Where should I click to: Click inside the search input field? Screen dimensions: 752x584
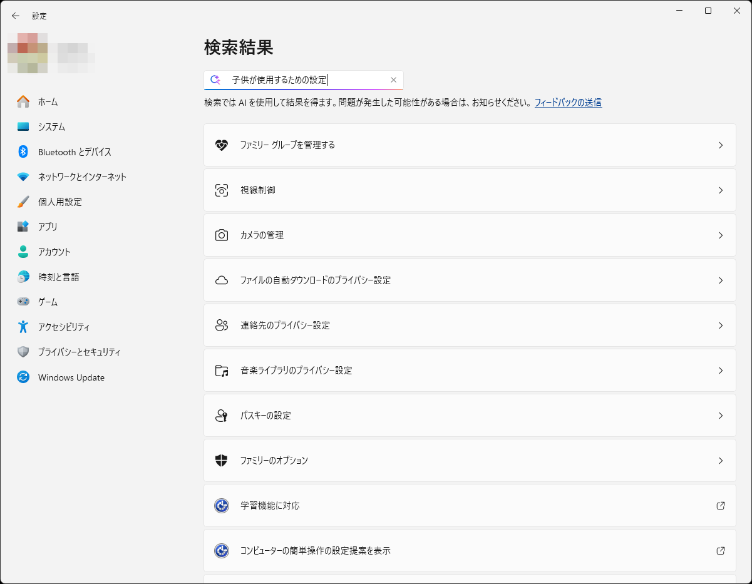[x=301, y=79]
